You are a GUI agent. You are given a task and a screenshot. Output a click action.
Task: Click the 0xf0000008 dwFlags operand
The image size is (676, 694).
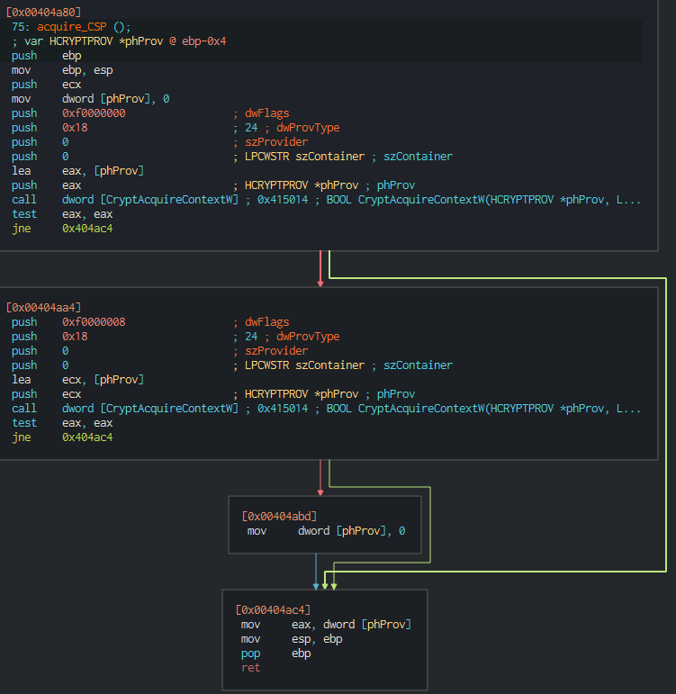[94, 322]
